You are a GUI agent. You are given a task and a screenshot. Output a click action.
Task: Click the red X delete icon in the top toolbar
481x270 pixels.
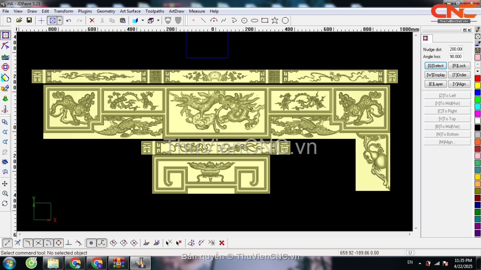(92, 20)
